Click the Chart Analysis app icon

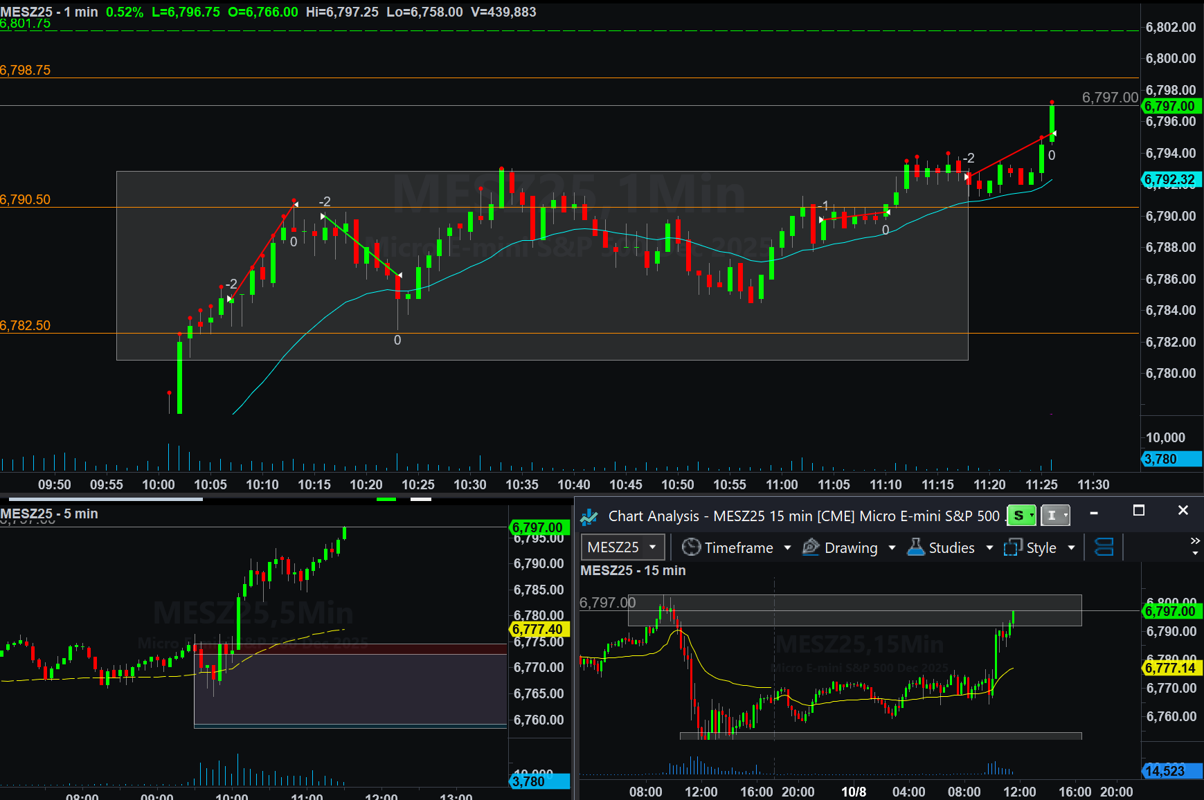click(x=589, y=516)
